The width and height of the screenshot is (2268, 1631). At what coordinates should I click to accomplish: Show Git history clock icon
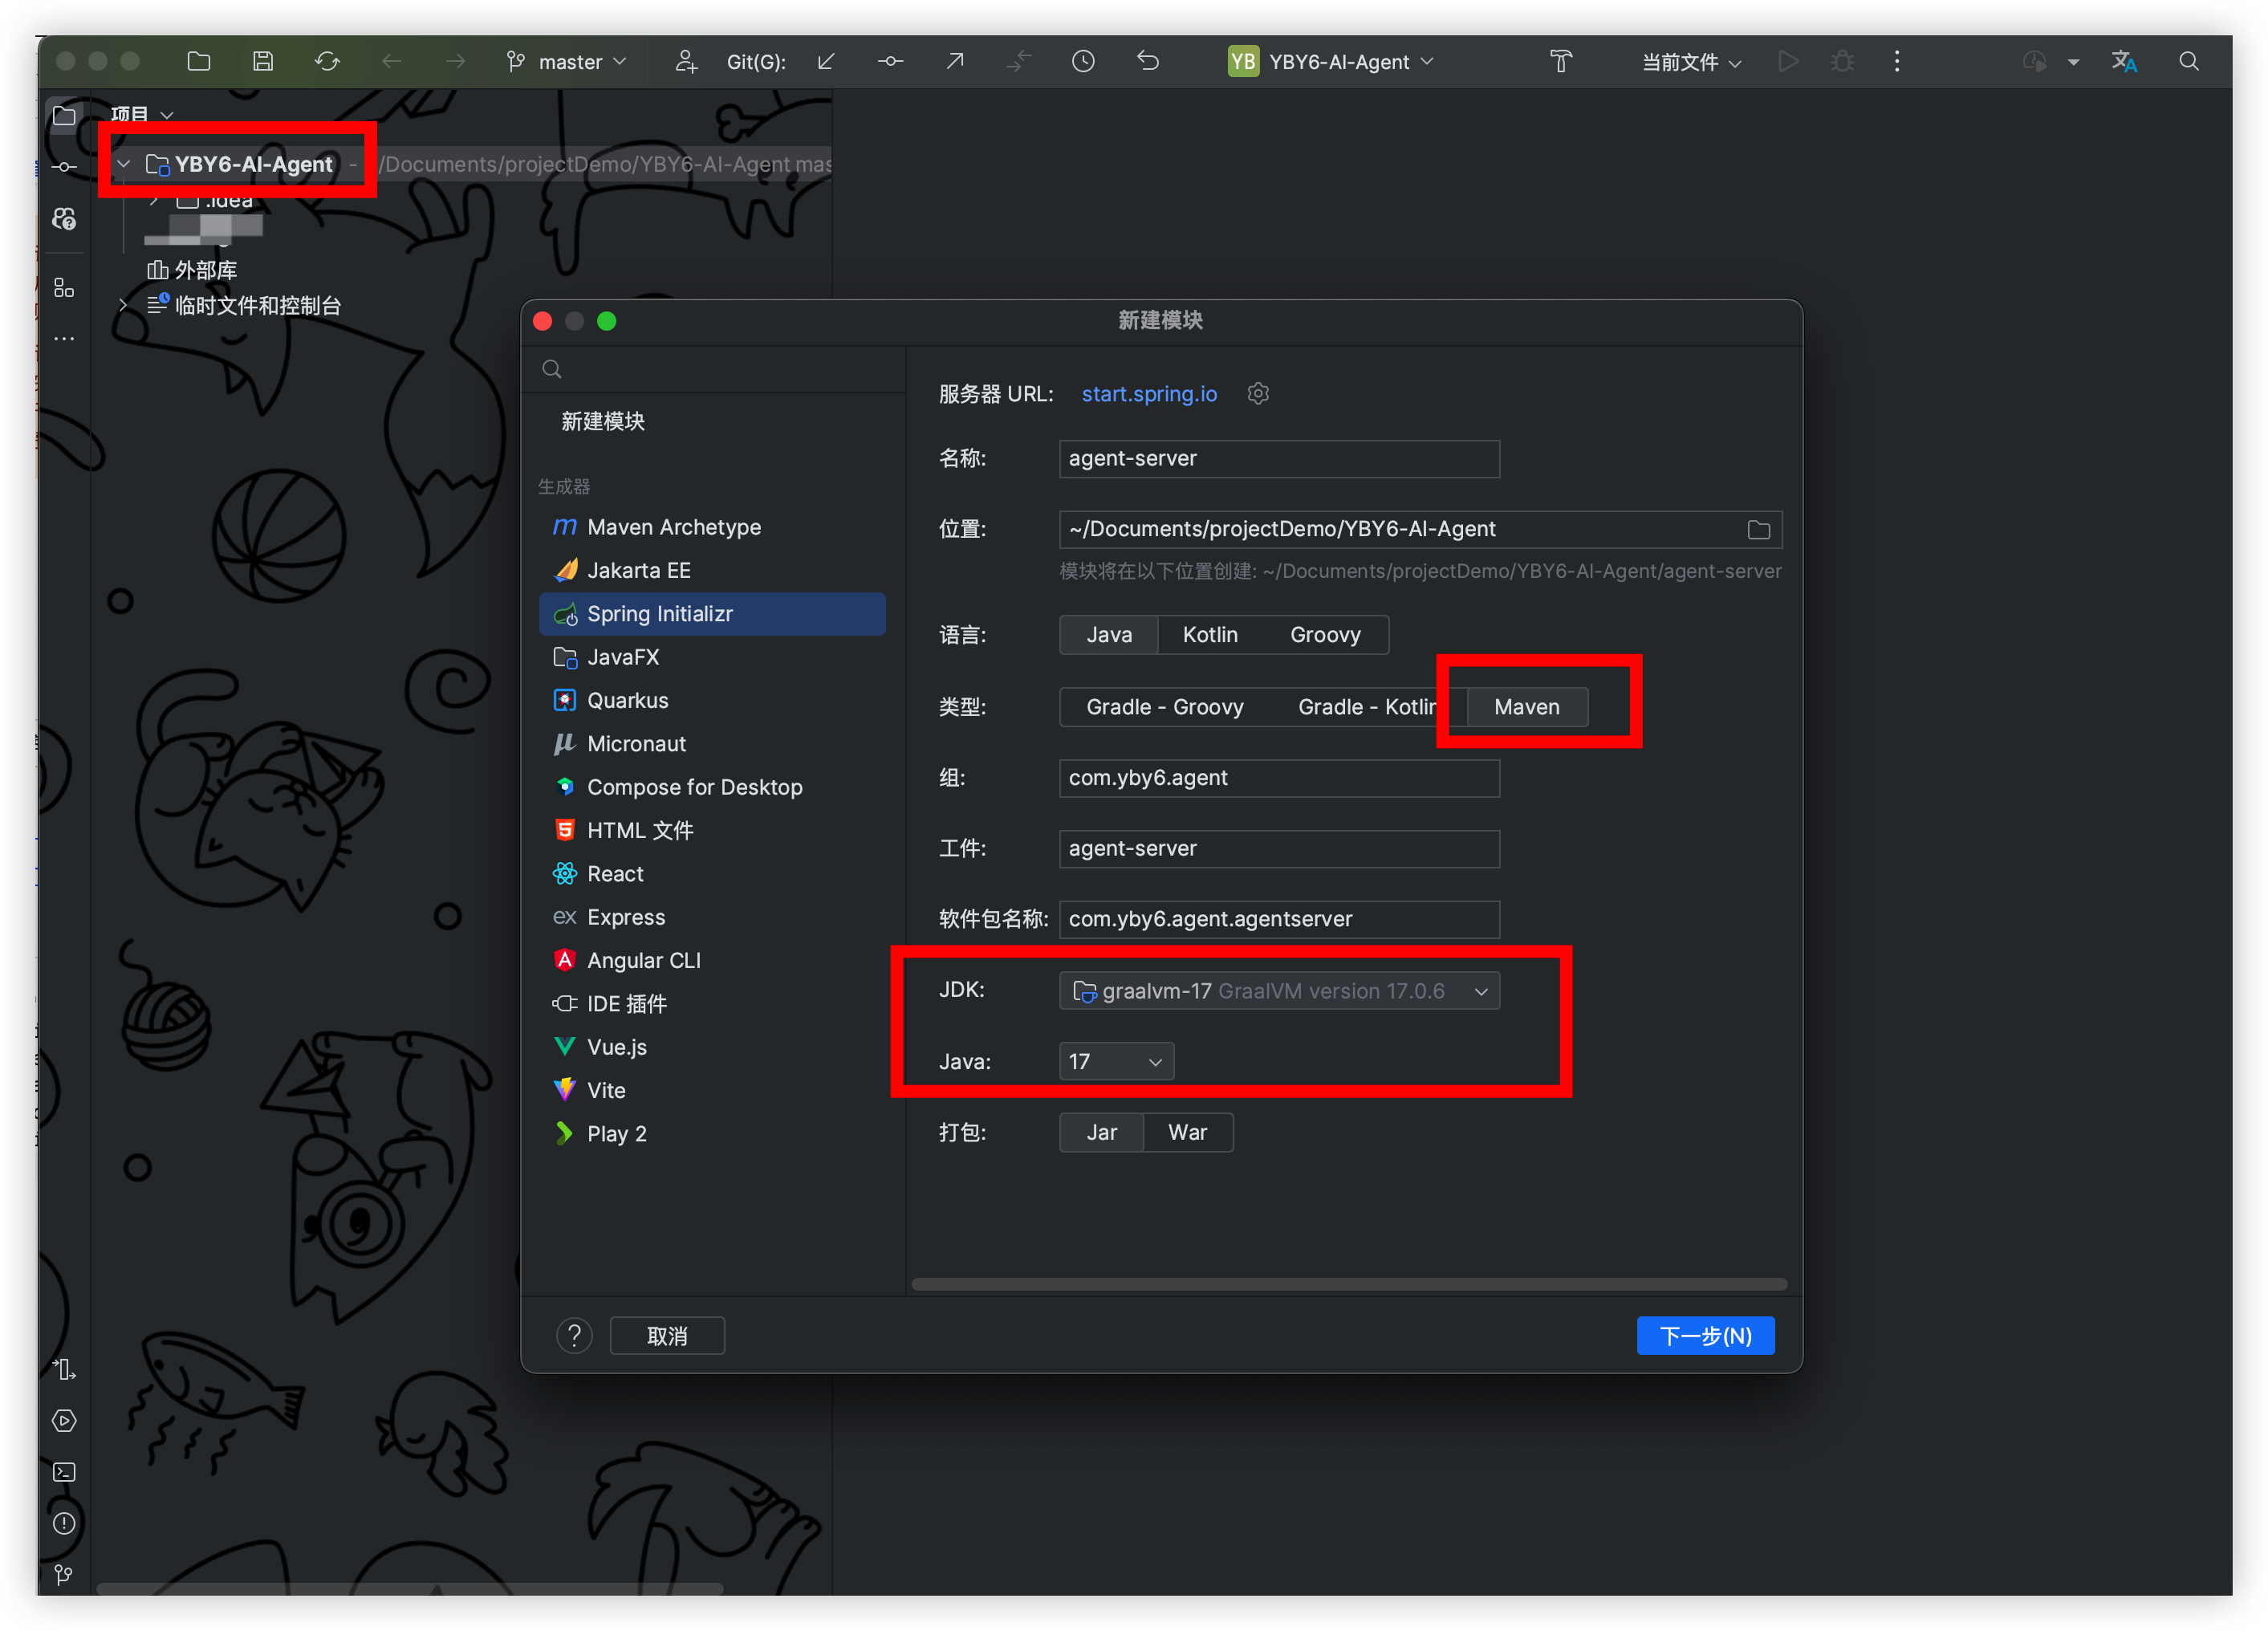coord(1083,61)
